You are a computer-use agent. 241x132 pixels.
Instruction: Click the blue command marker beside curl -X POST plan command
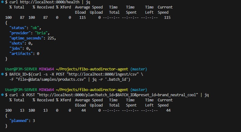2,95
